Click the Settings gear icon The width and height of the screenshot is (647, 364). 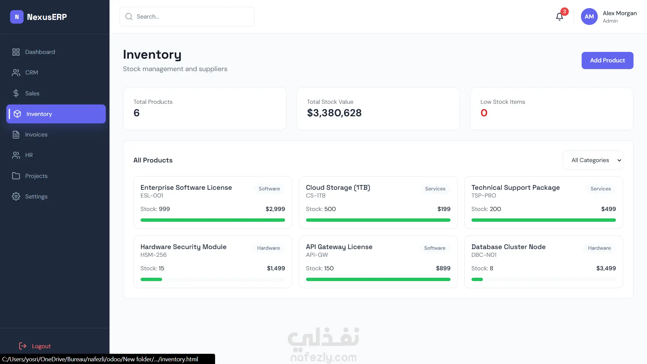tap(16, 196)
